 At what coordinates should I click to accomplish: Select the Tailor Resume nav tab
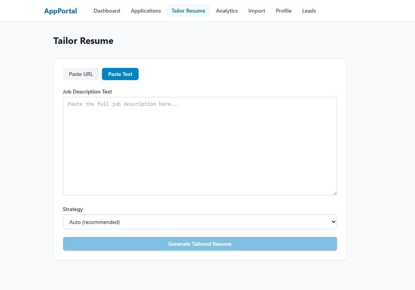188,11
